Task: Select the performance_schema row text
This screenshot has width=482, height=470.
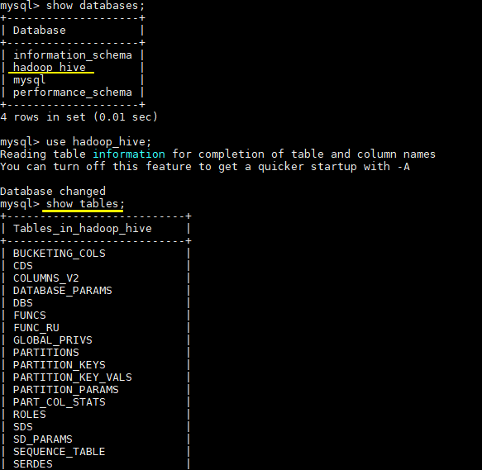Action: click(x=73, y=93)
